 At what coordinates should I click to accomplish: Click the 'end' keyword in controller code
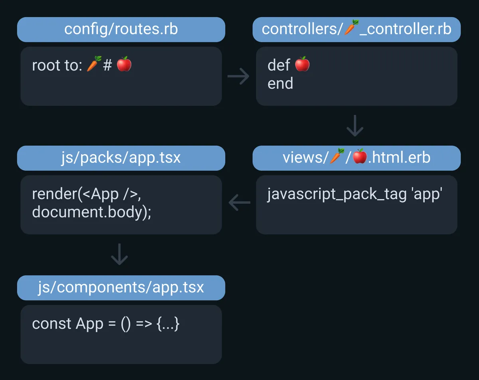tap(280, 83)
